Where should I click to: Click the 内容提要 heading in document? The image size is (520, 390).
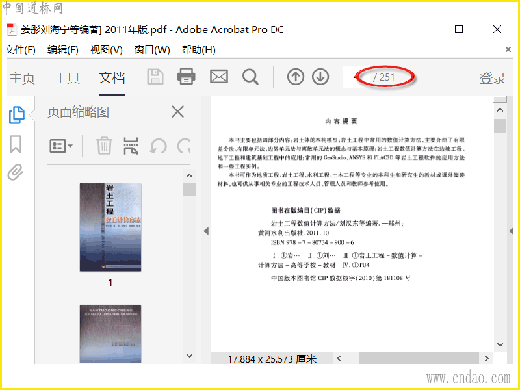coord(341,122)
